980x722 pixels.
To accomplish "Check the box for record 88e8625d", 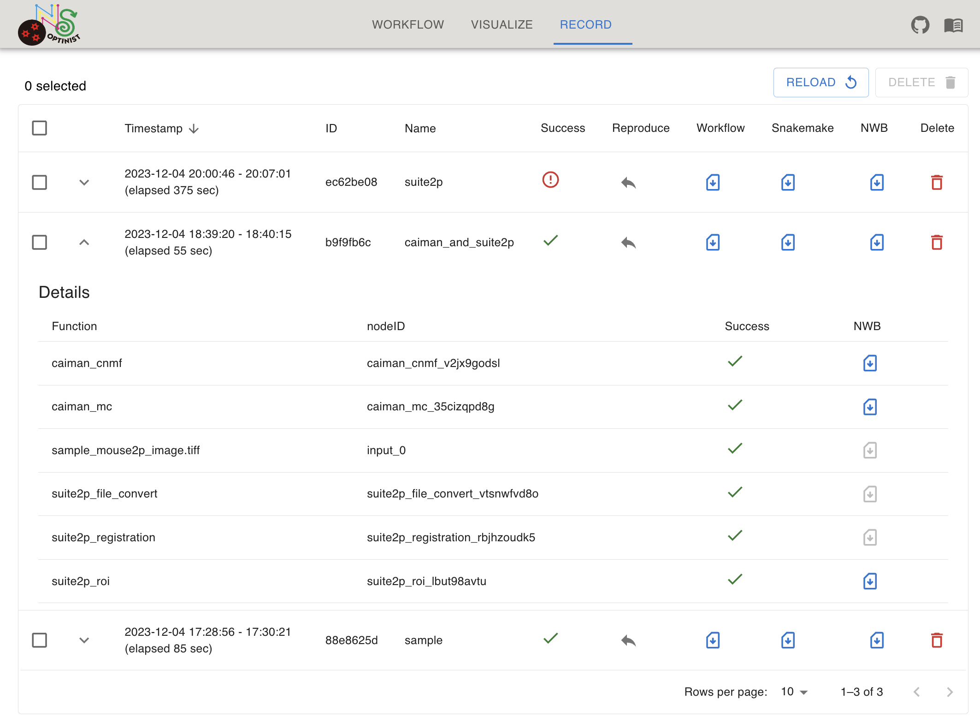I will pyautogui.click(x=40, y=640).
